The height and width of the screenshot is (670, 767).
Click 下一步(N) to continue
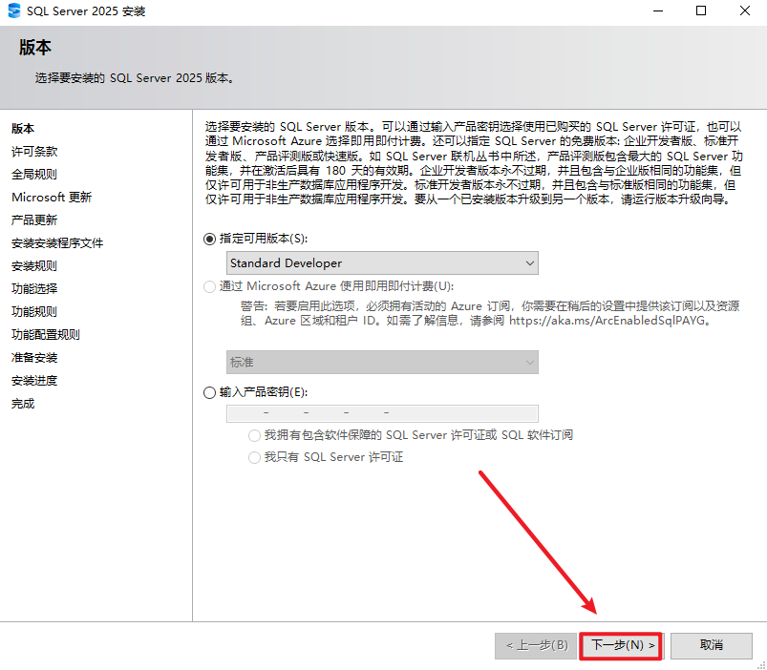622,645
